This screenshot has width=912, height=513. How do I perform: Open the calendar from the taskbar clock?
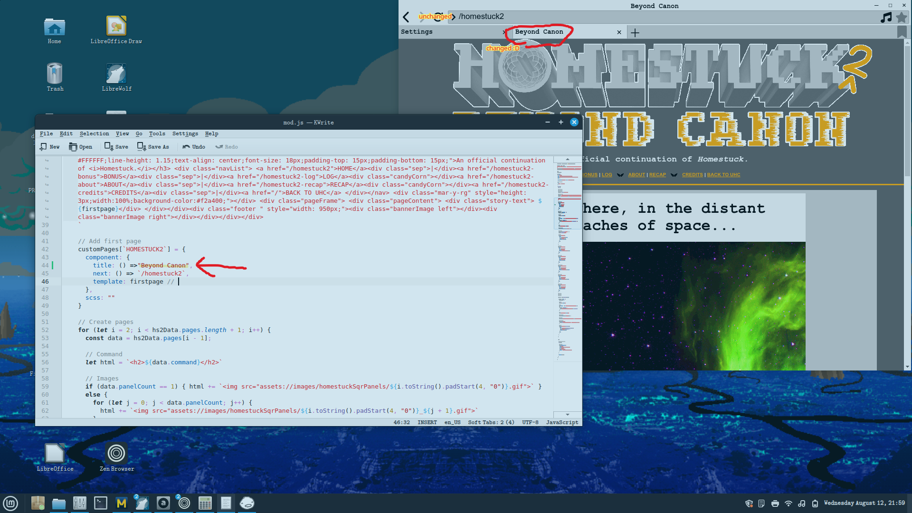[864, 503]
